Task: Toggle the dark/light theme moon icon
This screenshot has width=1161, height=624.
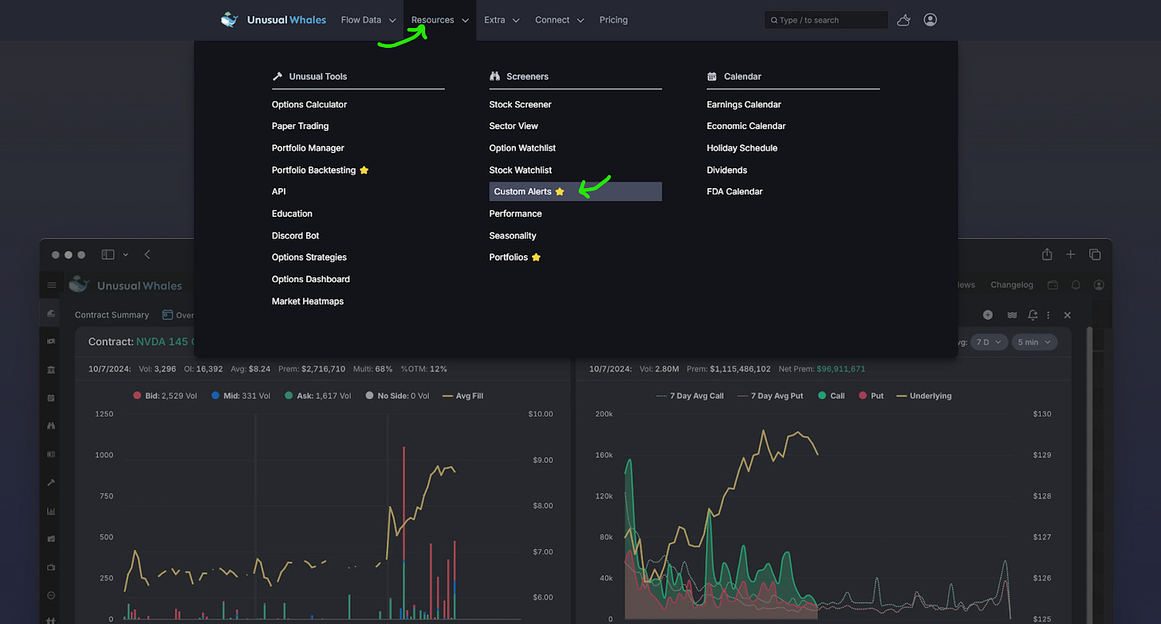Action: 903,20
